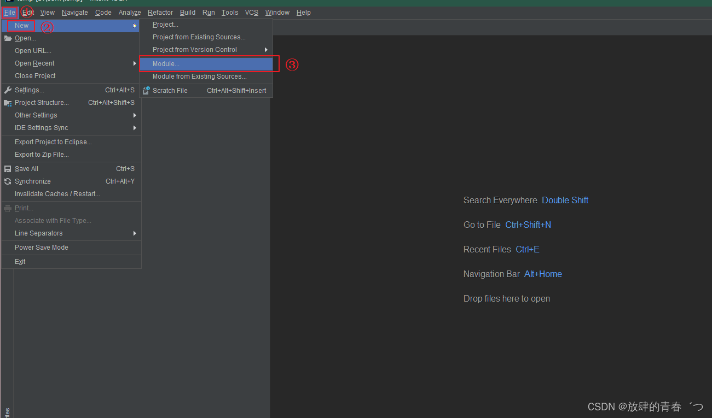The image size is (712, 418).
Task: Choose Module... in New submenu
Action: (206, 64)
